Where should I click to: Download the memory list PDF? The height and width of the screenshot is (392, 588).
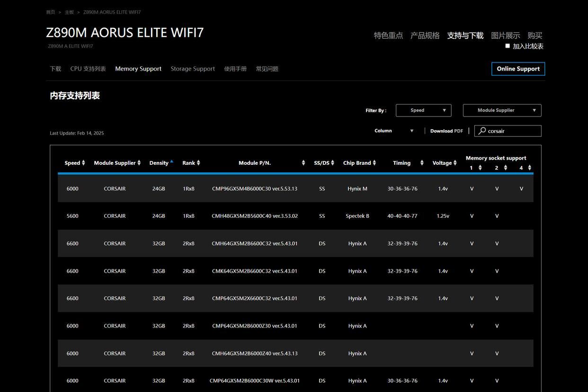click(446, 131)
